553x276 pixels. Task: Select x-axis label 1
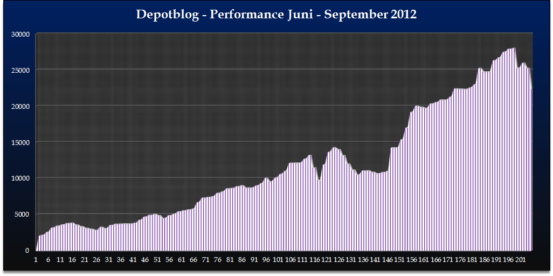click(x=36, y=259)
